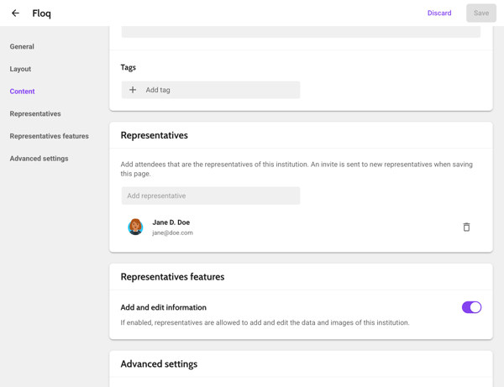Click the jane@doe.com email text
The height and width of the screenshot is (387, 504).
[x=172, y=233]
